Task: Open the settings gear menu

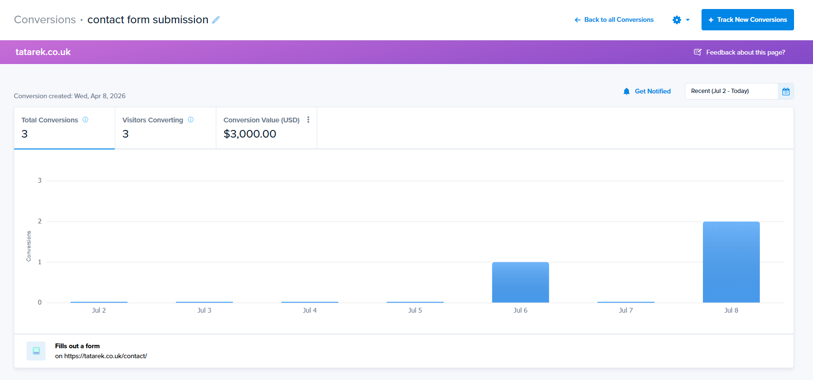Action: (x=677, y=20)
